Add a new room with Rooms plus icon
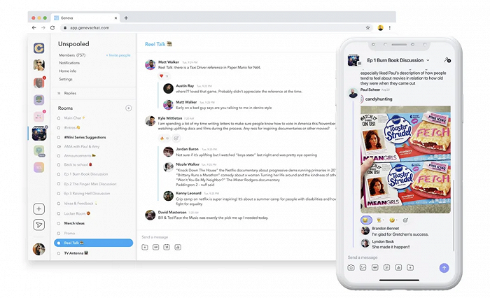Viewport: 490px width, 298px height. pos(128,108)
